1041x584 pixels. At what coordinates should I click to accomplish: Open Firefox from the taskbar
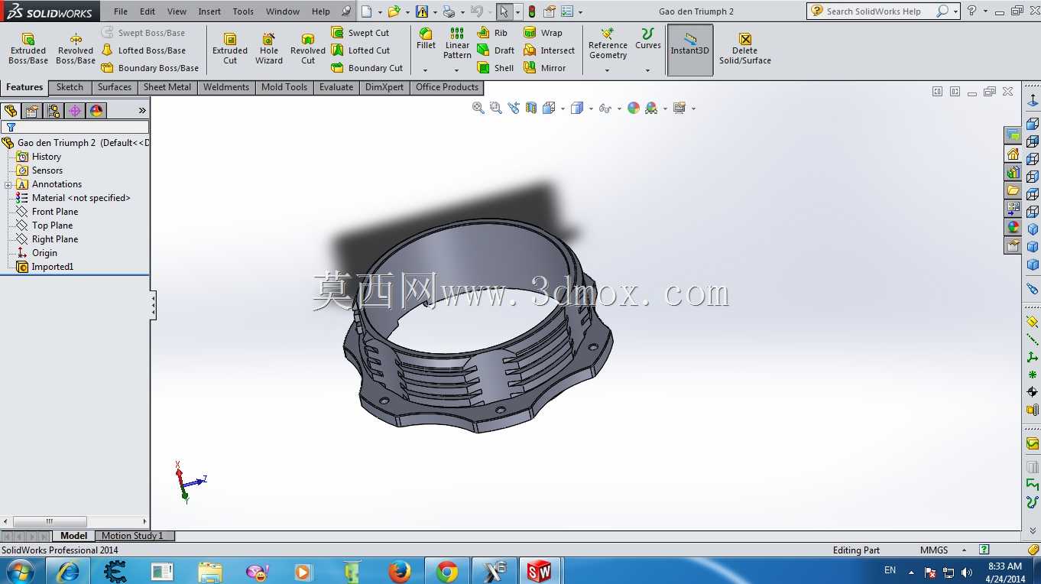399,571
